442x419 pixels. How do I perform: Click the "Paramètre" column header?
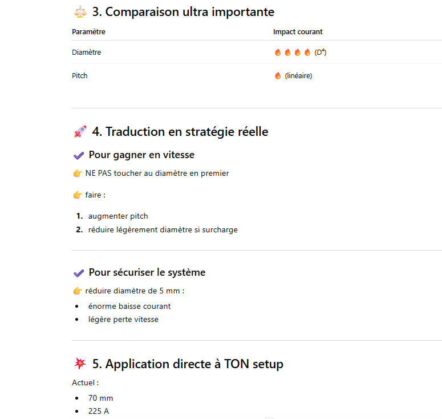pos(88,32)
